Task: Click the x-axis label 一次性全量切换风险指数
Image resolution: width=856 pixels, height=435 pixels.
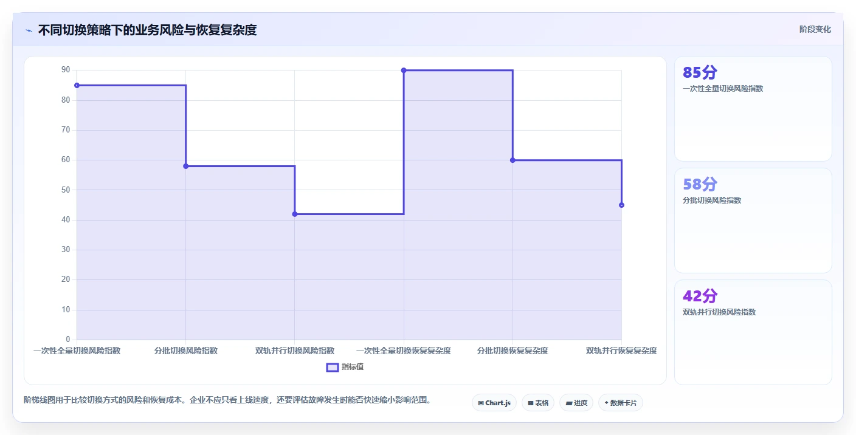Action: 77,351
